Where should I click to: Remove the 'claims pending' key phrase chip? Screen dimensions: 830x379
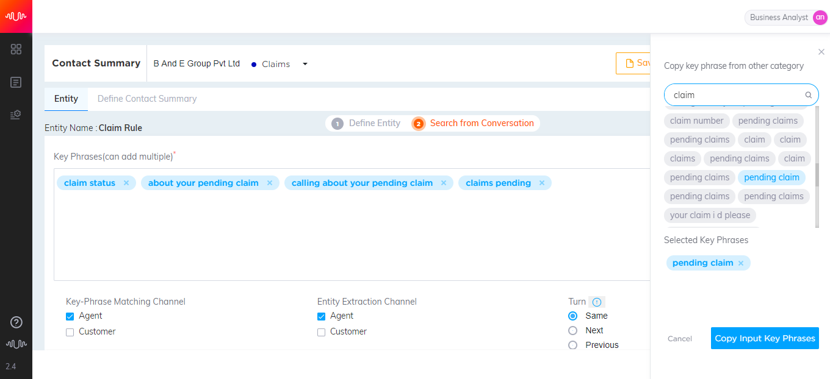[542, 183]
